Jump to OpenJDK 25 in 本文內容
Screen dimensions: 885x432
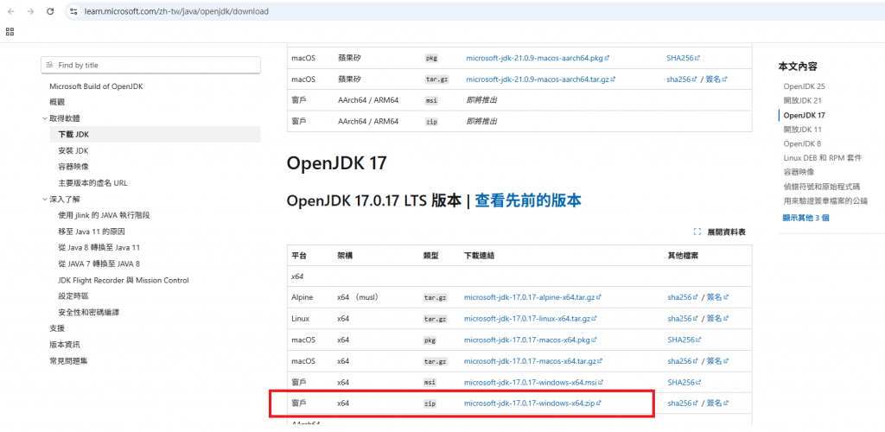(805, 86)
